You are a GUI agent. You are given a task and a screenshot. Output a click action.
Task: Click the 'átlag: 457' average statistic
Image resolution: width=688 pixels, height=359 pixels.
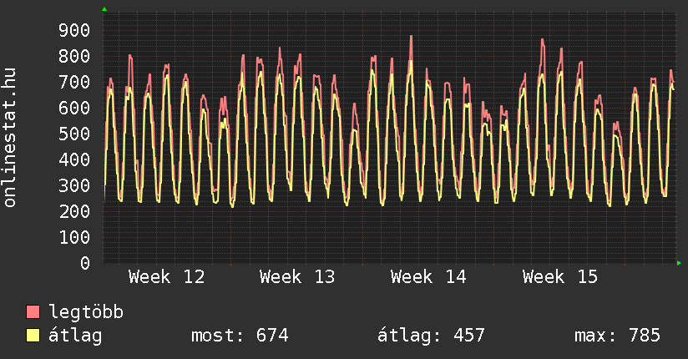pos(431,336)
